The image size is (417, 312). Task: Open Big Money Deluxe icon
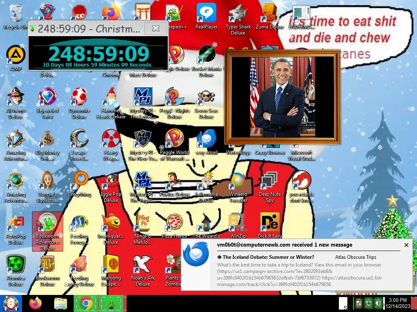[x=47, y=145]
